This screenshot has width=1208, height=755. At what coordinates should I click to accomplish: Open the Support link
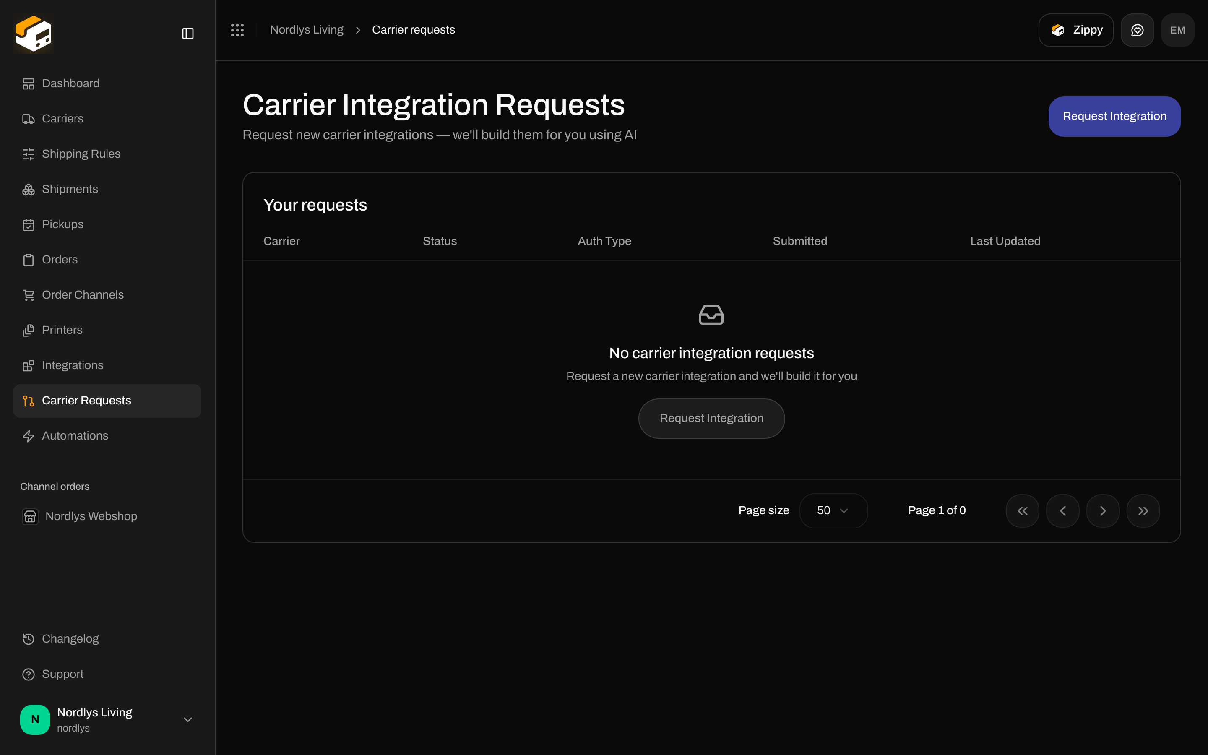click(x=107, y=674)
